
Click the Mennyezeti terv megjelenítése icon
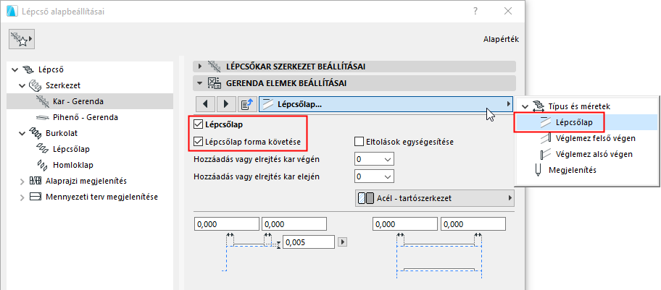tap(36, 197)
